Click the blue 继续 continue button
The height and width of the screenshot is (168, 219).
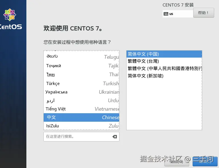[205, 162]
